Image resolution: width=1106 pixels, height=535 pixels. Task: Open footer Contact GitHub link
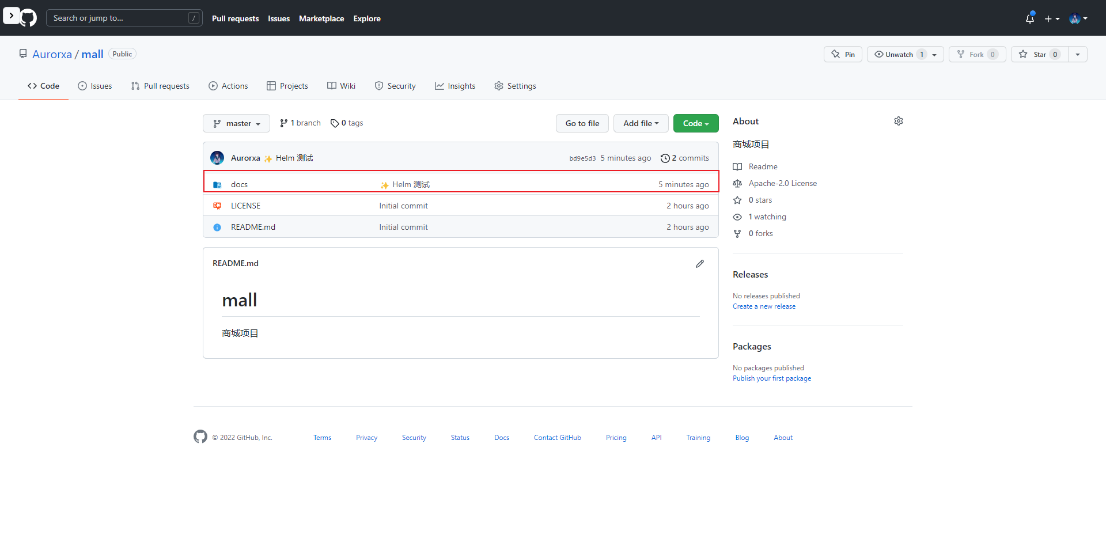click(557, 438)
